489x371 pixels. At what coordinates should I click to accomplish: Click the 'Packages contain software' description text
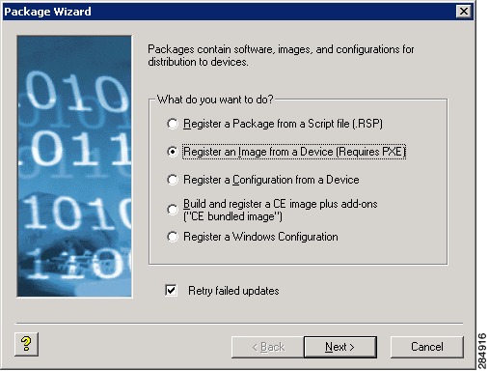(281, 55)
